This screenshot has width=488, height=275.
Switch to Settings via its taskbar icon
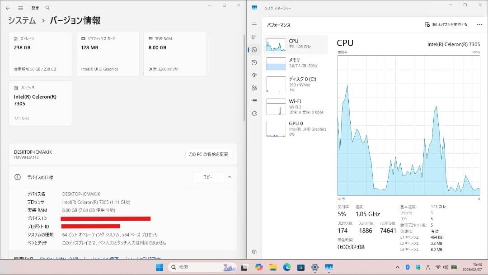click(314, 267)
